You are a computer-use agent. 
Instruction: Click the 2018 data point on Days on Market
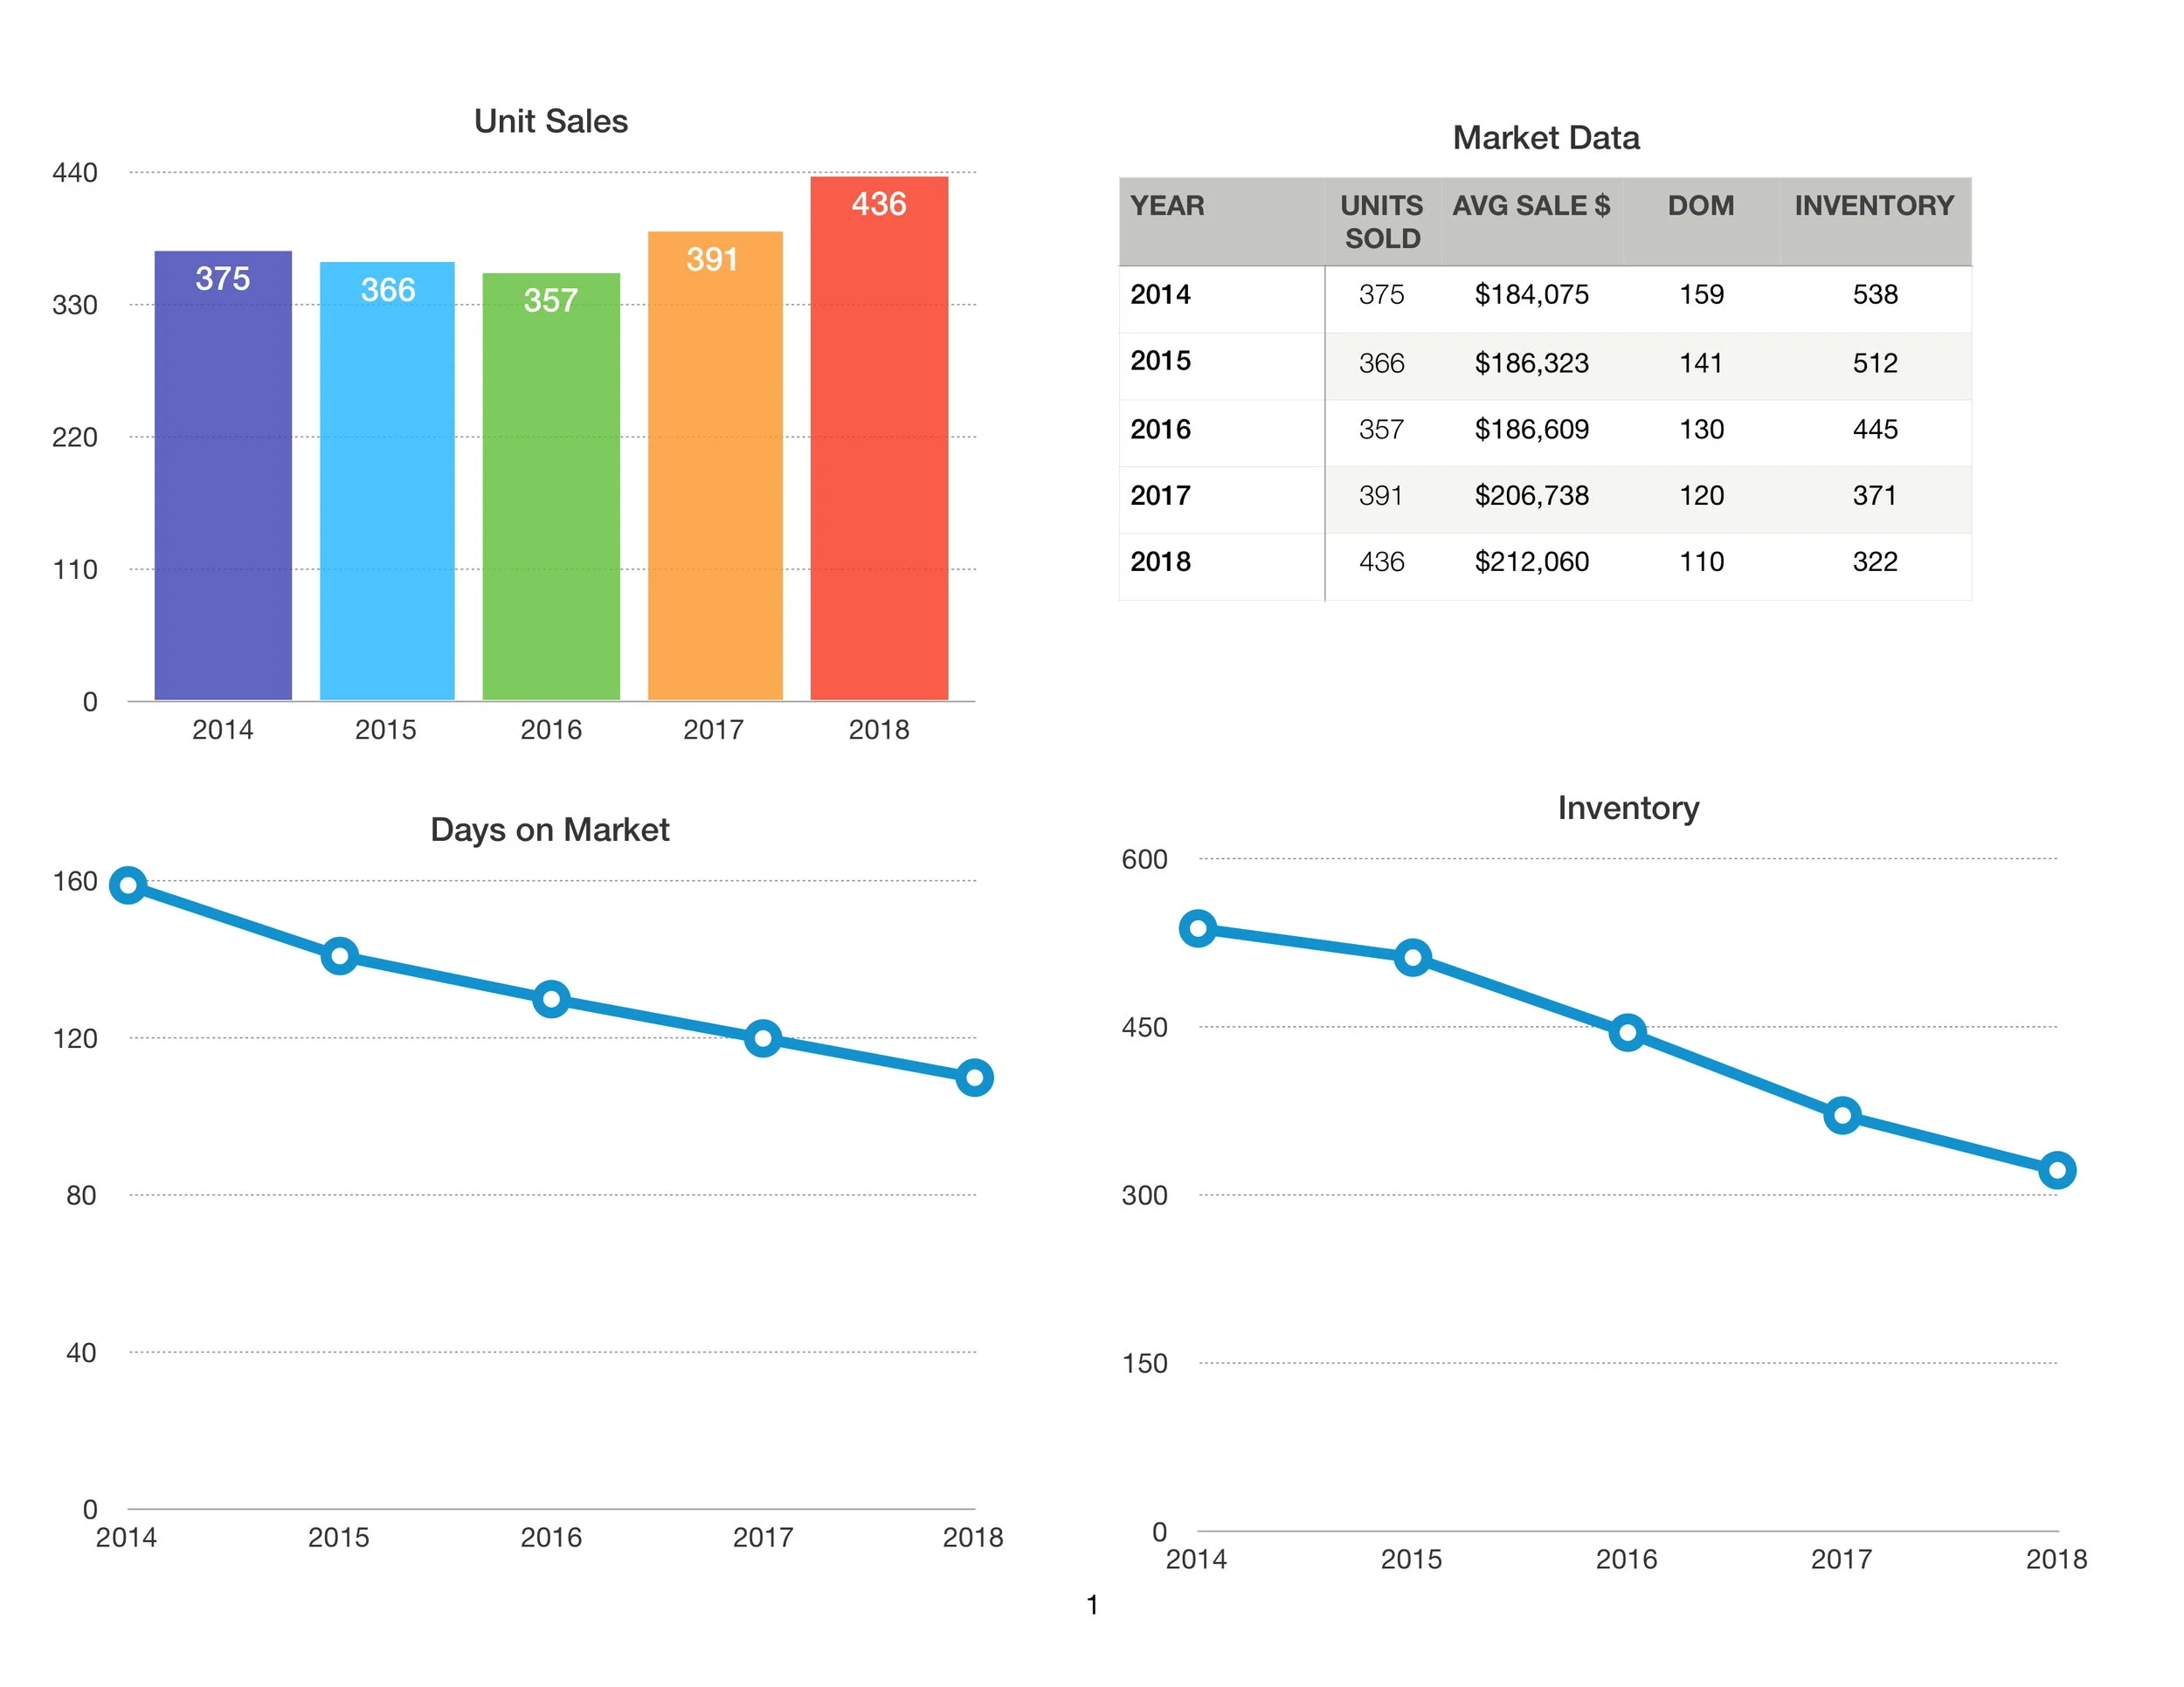point(974,1078)
